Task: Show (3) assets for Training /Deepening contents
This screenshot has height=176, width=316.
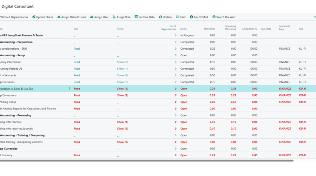Action: (123, 142)
